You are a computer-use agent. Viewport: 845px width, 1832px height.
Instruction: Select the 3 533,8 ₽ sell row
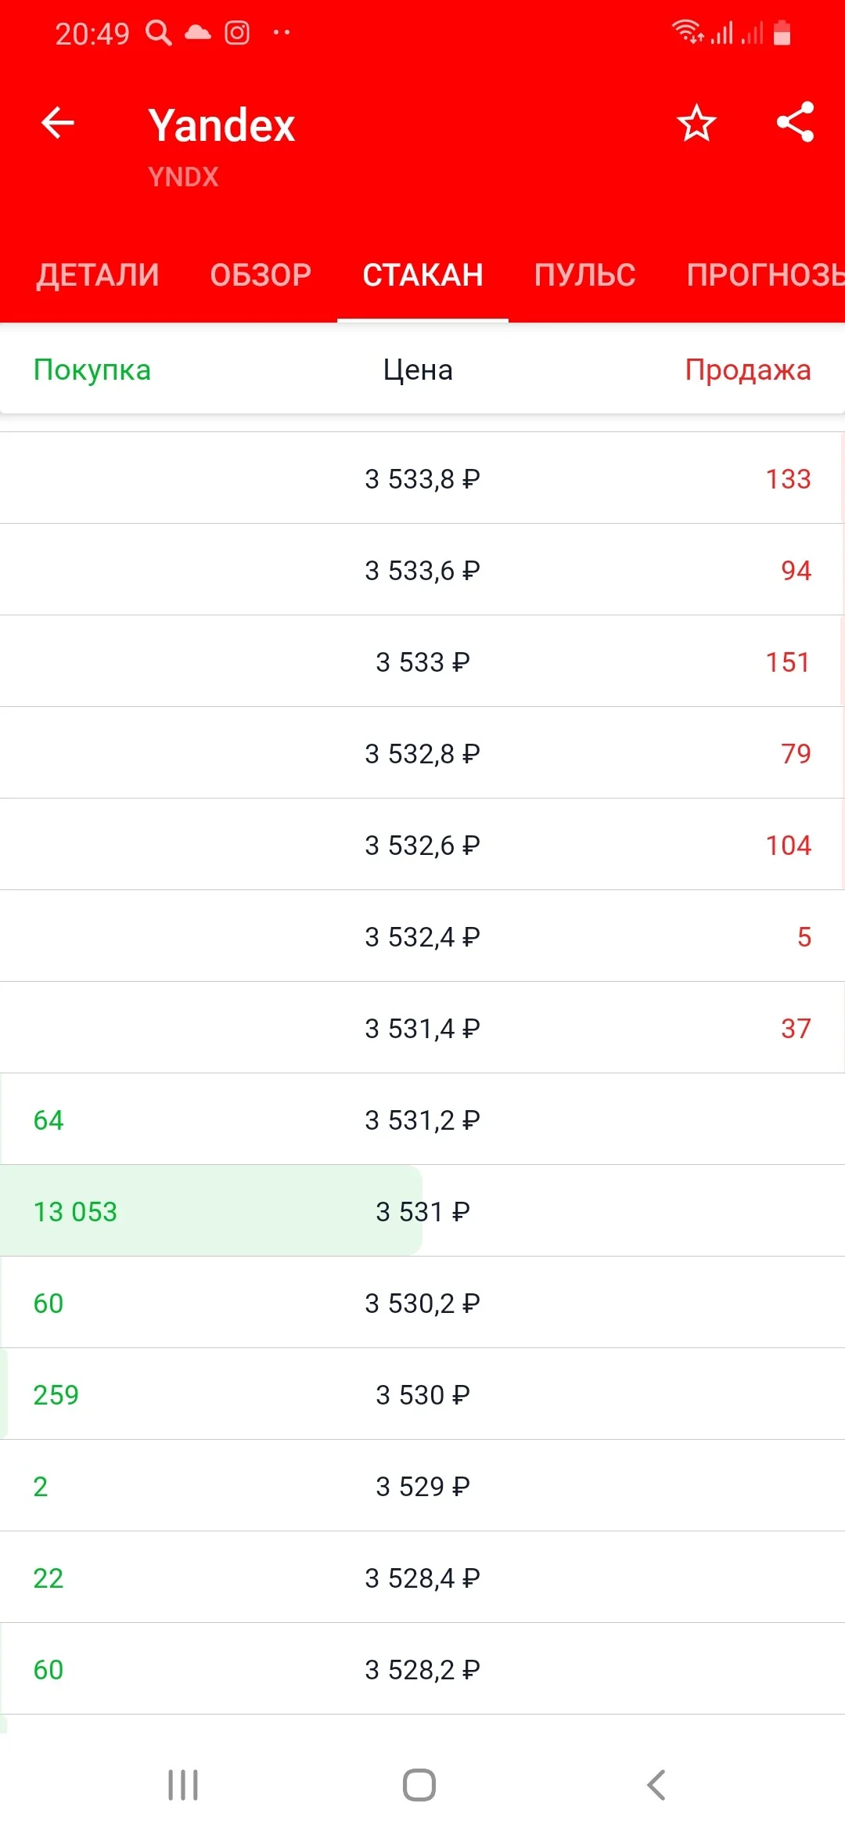coord(422,478)
